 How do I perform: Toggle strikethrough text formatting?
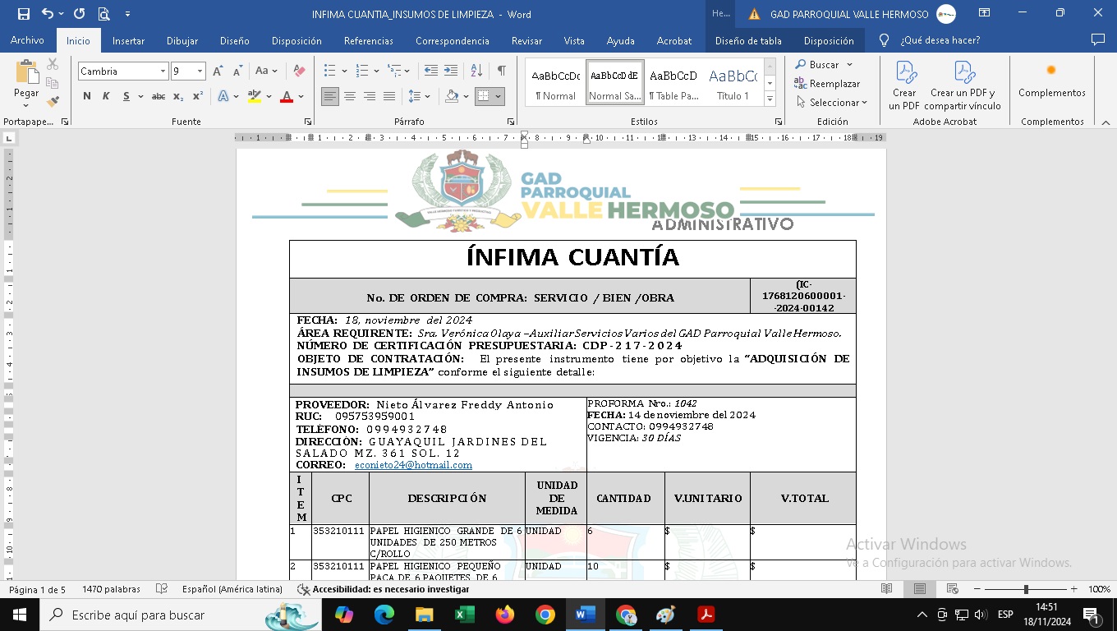[x=159, y=97]
